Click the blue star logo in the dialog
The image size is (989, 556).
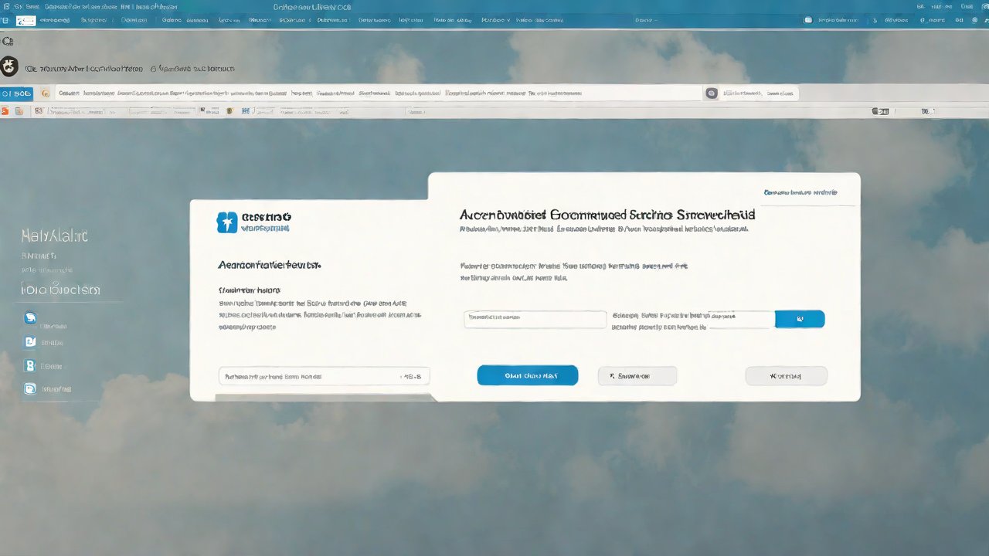[x=227, y=222]
